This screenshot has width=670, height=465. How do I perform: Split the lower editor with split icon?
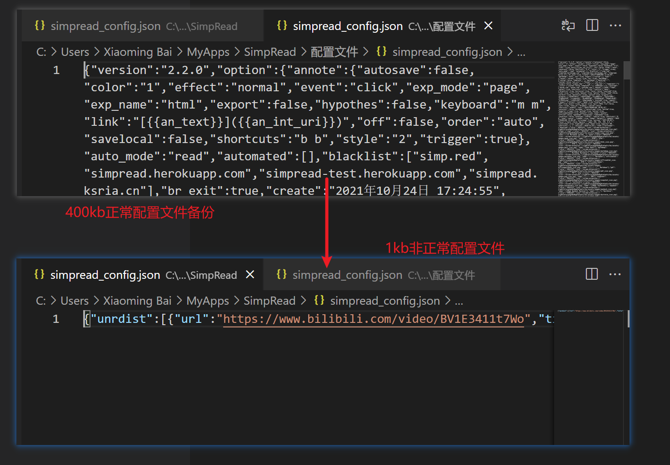(592, 274)
